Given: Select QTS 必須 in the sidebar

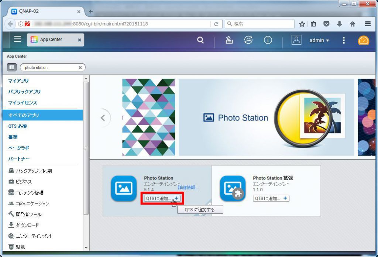Looking at the screenshot, I should [17, 126].
